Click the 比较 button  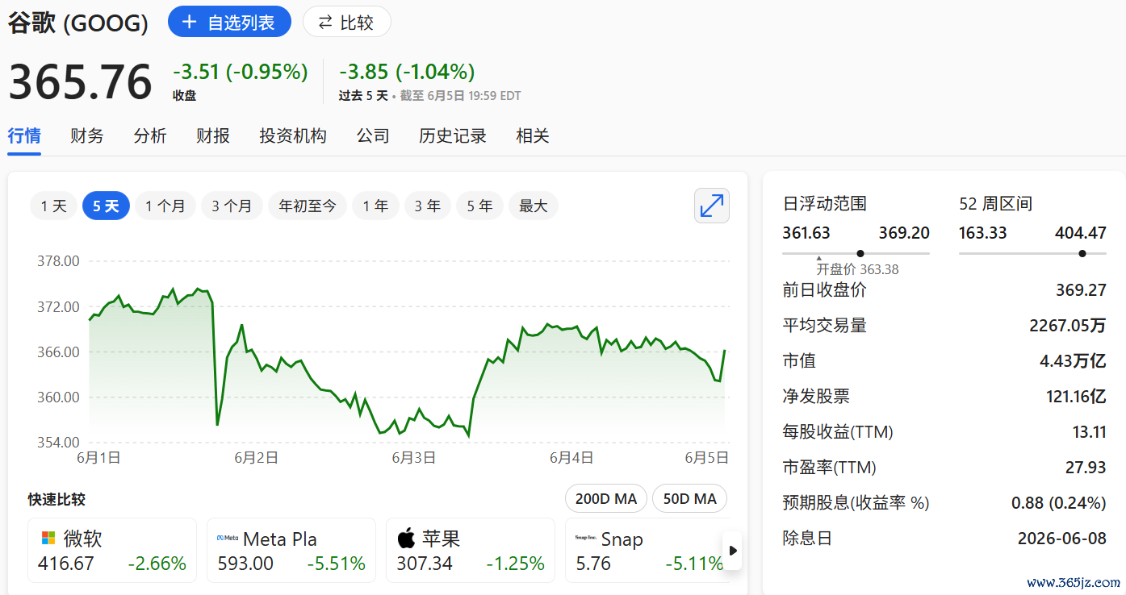[x=347, y=22]
